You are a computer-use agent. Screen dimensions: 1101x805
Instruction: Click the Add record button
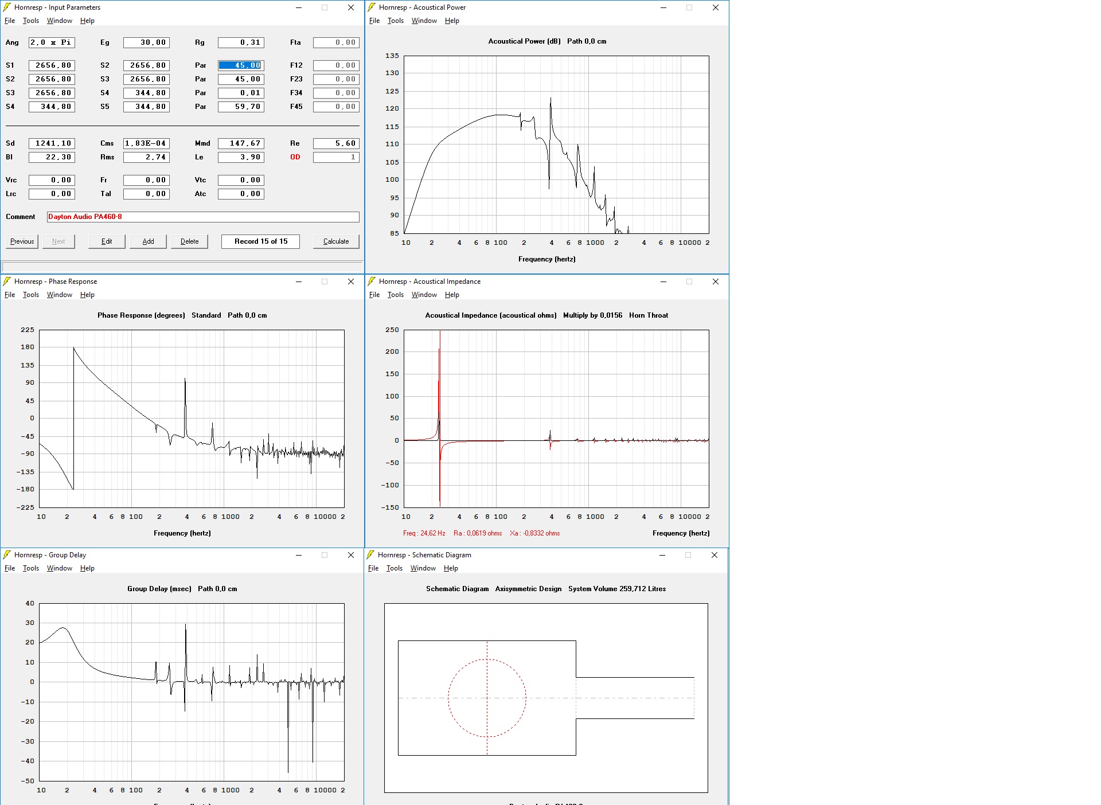point(148,241)
